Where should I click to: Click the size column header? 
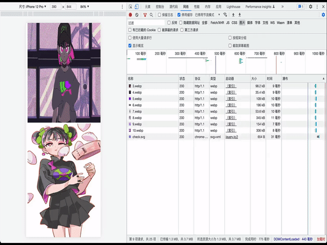coord(258,79)
